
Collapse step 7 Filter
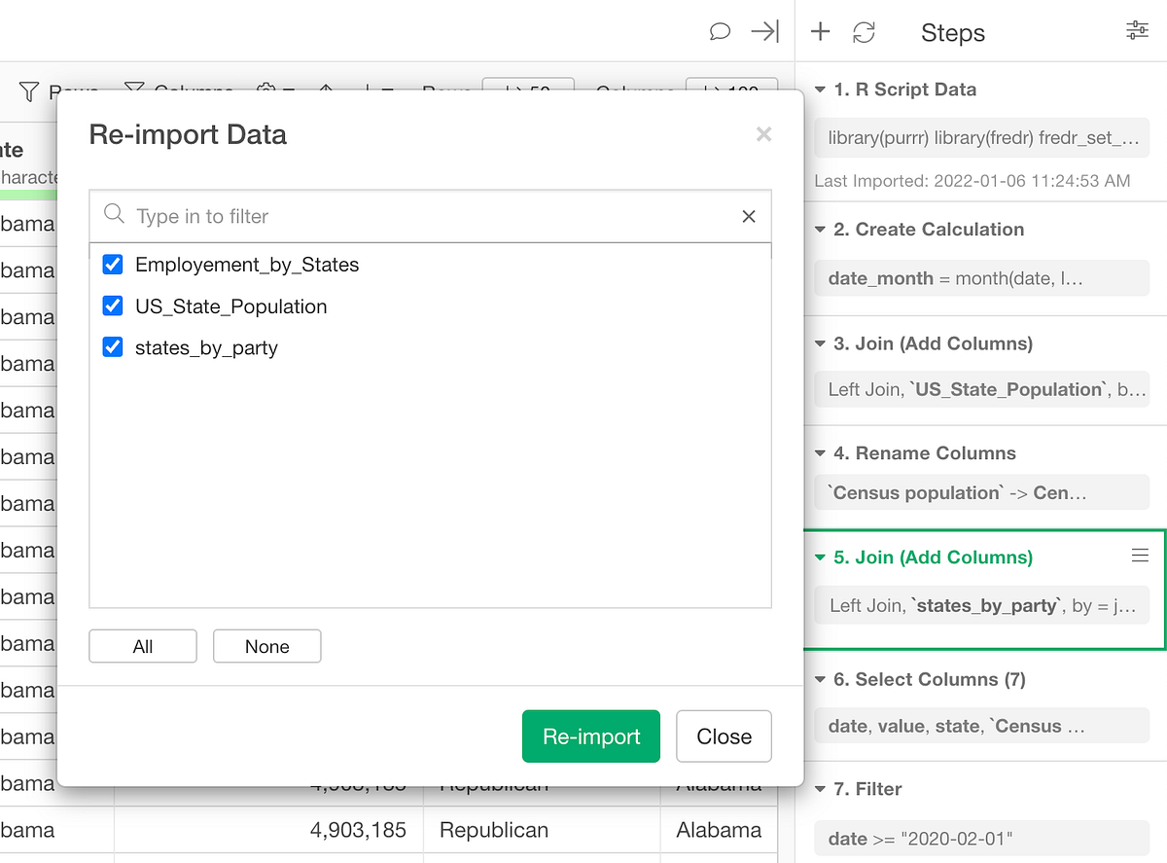[x=822, y=789]
